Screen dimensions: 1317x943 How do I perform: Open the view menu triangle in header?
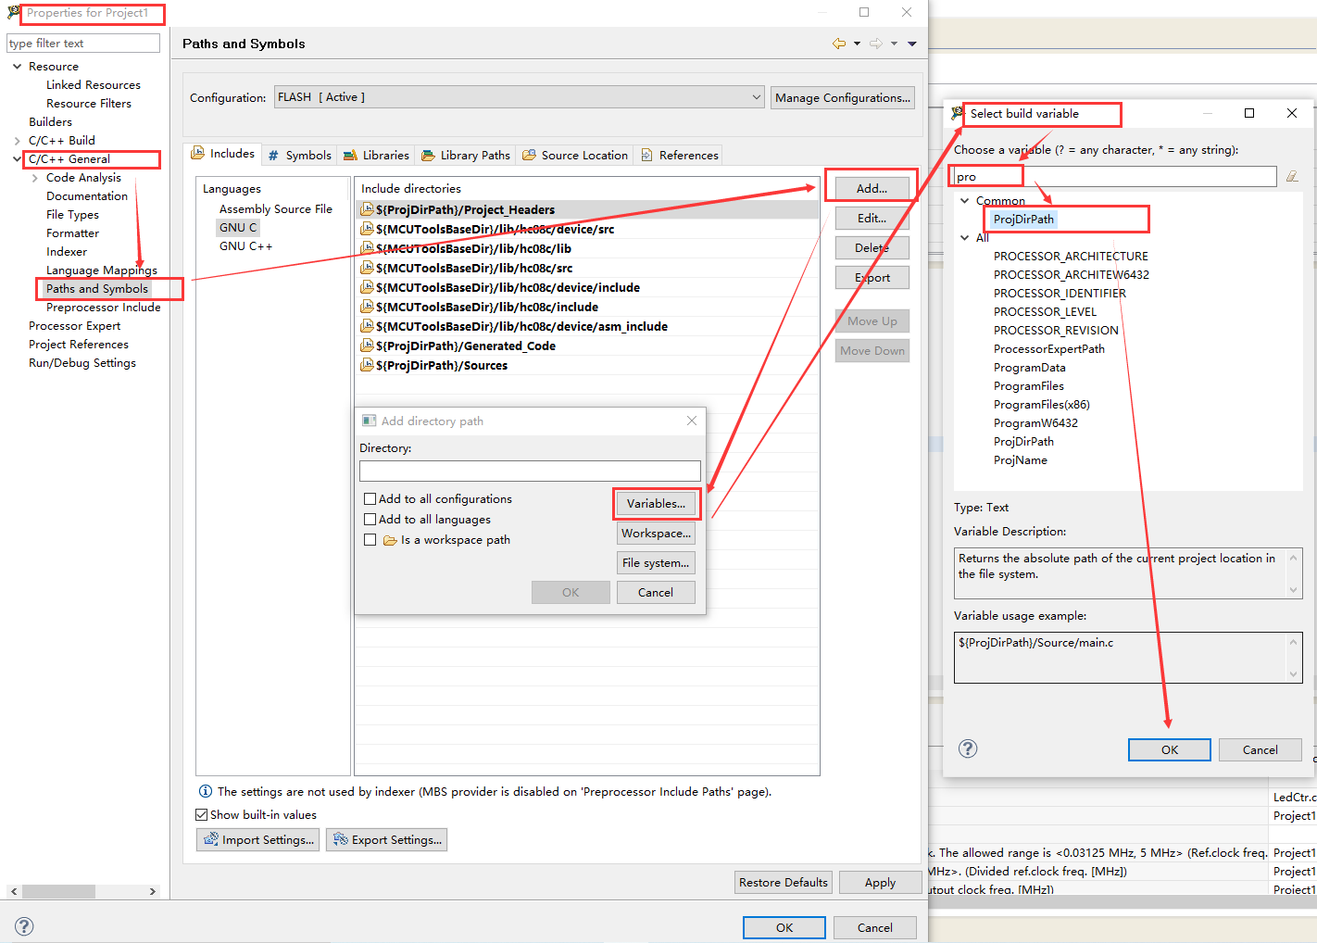coord(912,44)
